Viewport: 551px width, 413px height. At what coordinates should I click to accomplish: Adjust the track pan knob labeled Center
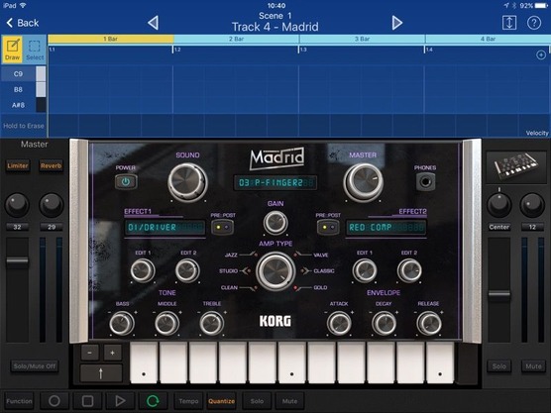(499, 205)
